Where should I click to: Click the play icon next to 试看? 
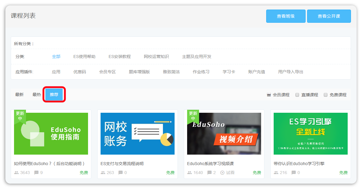222,173
